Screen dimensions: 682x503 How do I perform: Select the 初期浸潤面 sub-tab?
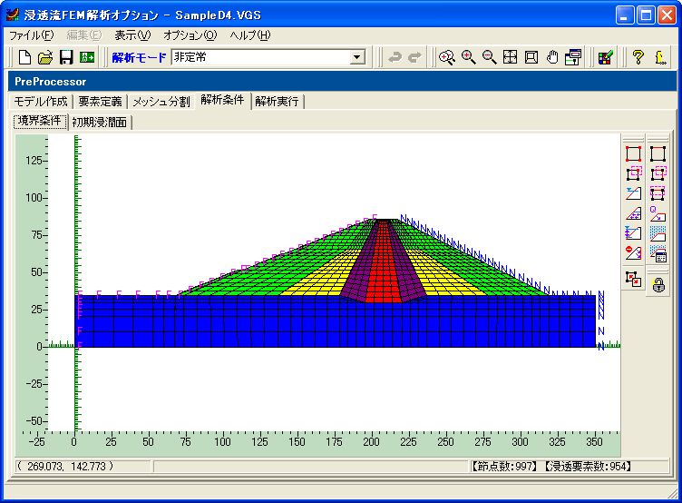coord(100,123)
